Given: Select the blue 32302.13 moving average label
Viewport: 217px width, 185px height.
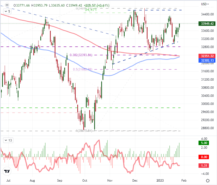Looking at the screenshot, I should tap(207, 60).
